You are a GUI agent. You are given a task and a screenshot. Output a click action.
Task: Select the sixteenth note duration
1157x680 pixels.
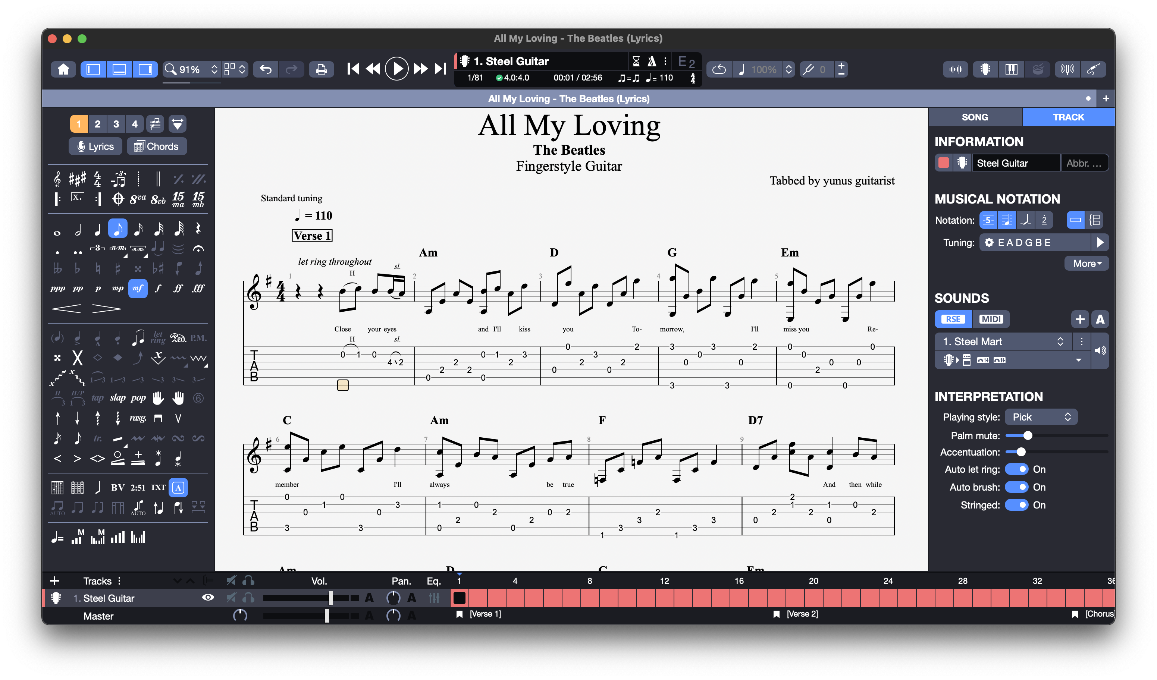pyautogui.click(x=138, y=229)
